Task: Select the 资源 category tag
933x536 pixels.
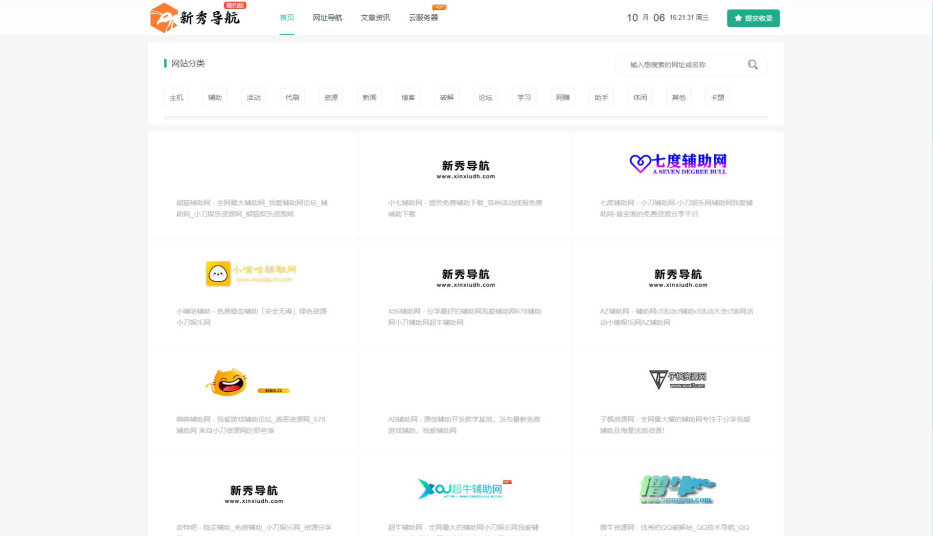Action: pyautogui.click(x=331, y=97)
